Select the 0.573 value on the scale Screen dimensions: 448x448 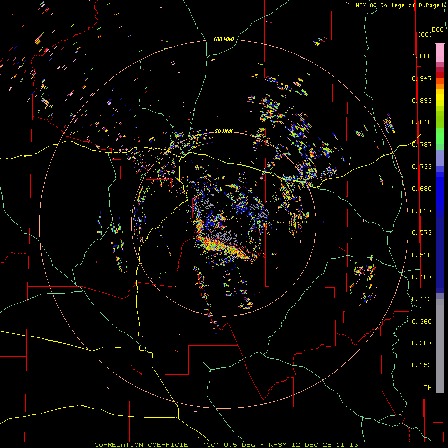click(422, 233)
